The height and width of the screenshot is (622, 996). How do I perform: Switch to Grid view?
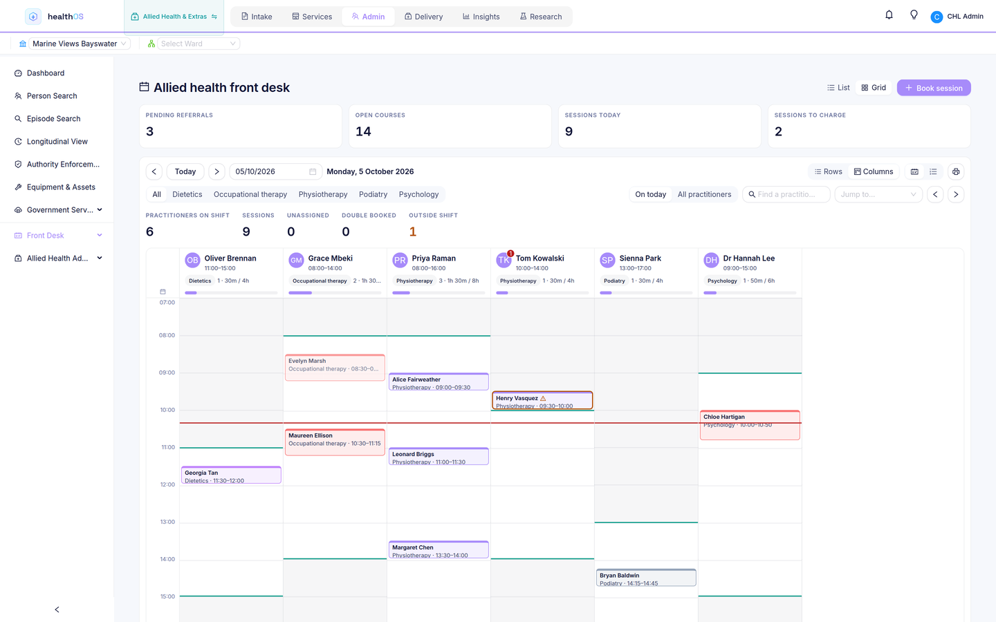(x=874, y=88)
